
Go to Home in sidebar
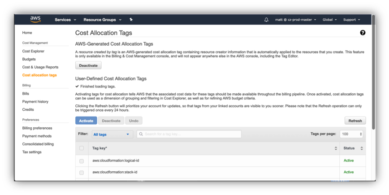[27, 32]
